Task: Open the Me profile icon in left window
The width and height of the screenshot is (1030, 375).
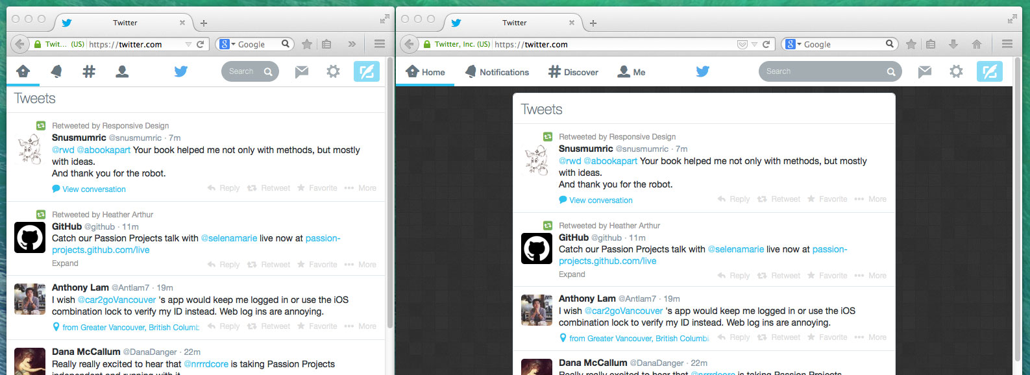Action: coord(122,71)
